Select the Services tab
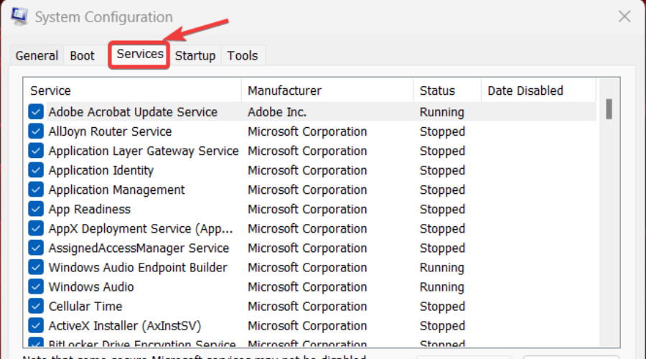Screen dimensions: 646x359 pyautogui.click(x=140, y=55)
